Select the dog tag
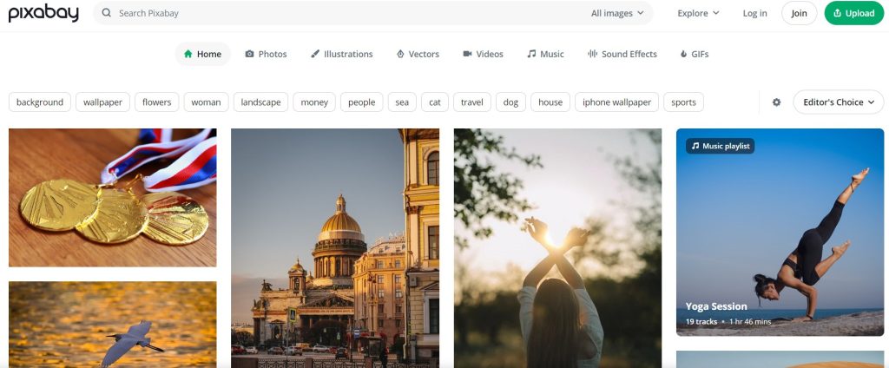 510,102
